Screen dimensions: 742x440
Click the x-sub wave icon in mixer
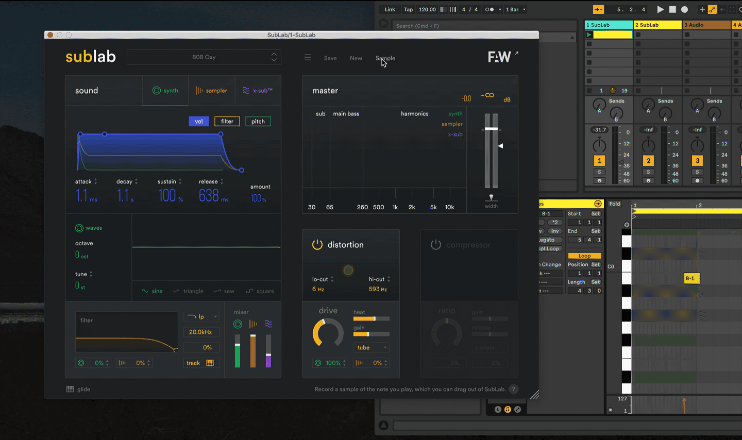[x=268, y=324]
